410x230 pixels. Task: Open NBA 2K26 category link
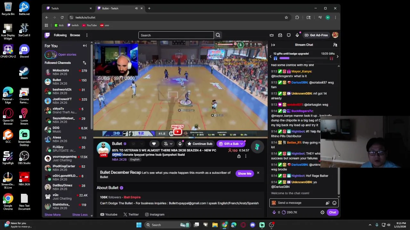(119, 159)
